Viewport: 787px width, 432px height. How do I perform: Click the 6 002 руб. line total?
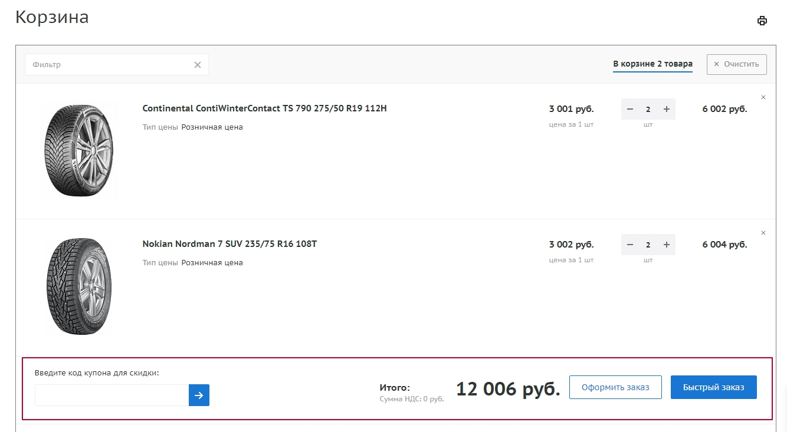[x=724, y=109]
